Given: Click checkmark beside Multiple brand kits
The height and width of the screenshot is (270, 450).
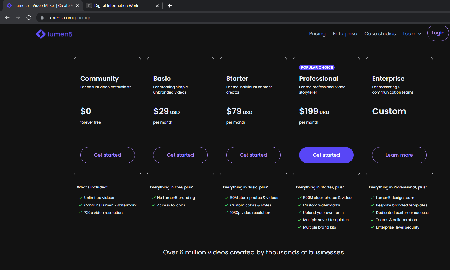Looking at the screenshot, I should (x=299, y=227).
